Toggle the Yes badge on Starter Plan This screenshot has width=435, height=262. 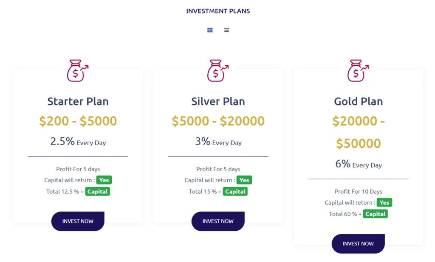104,180
